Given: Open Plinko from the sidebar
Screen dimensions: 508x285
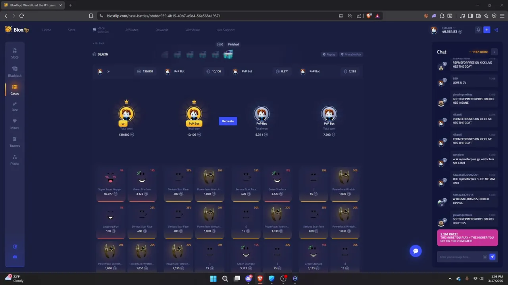Looking at the screenshot, I should tap(15, 160).
